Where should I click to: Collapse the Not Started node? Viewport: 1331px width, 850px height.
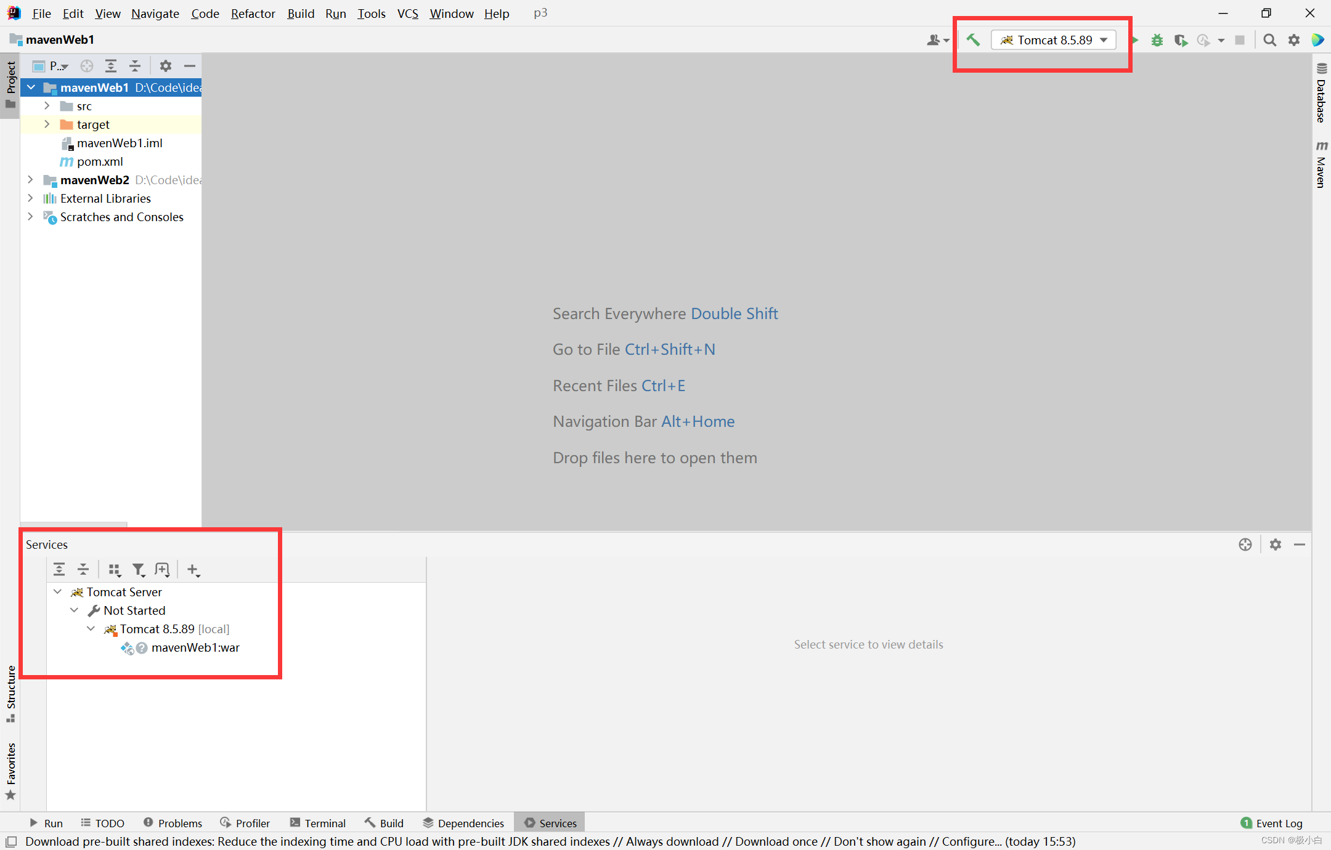74,610
